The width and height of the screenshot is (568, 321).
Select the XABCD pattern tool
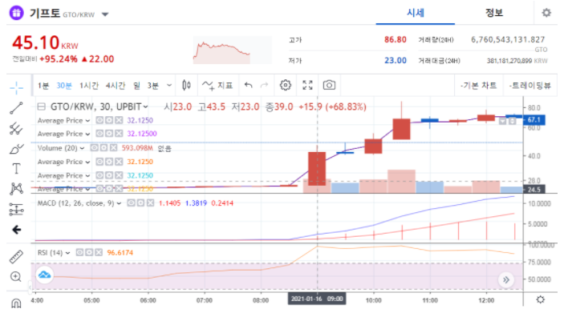[16, 189]
